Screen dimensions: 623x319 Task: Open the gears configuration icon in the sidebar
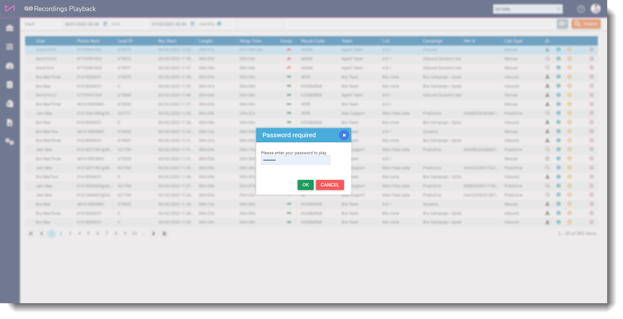tap(10, 141)
